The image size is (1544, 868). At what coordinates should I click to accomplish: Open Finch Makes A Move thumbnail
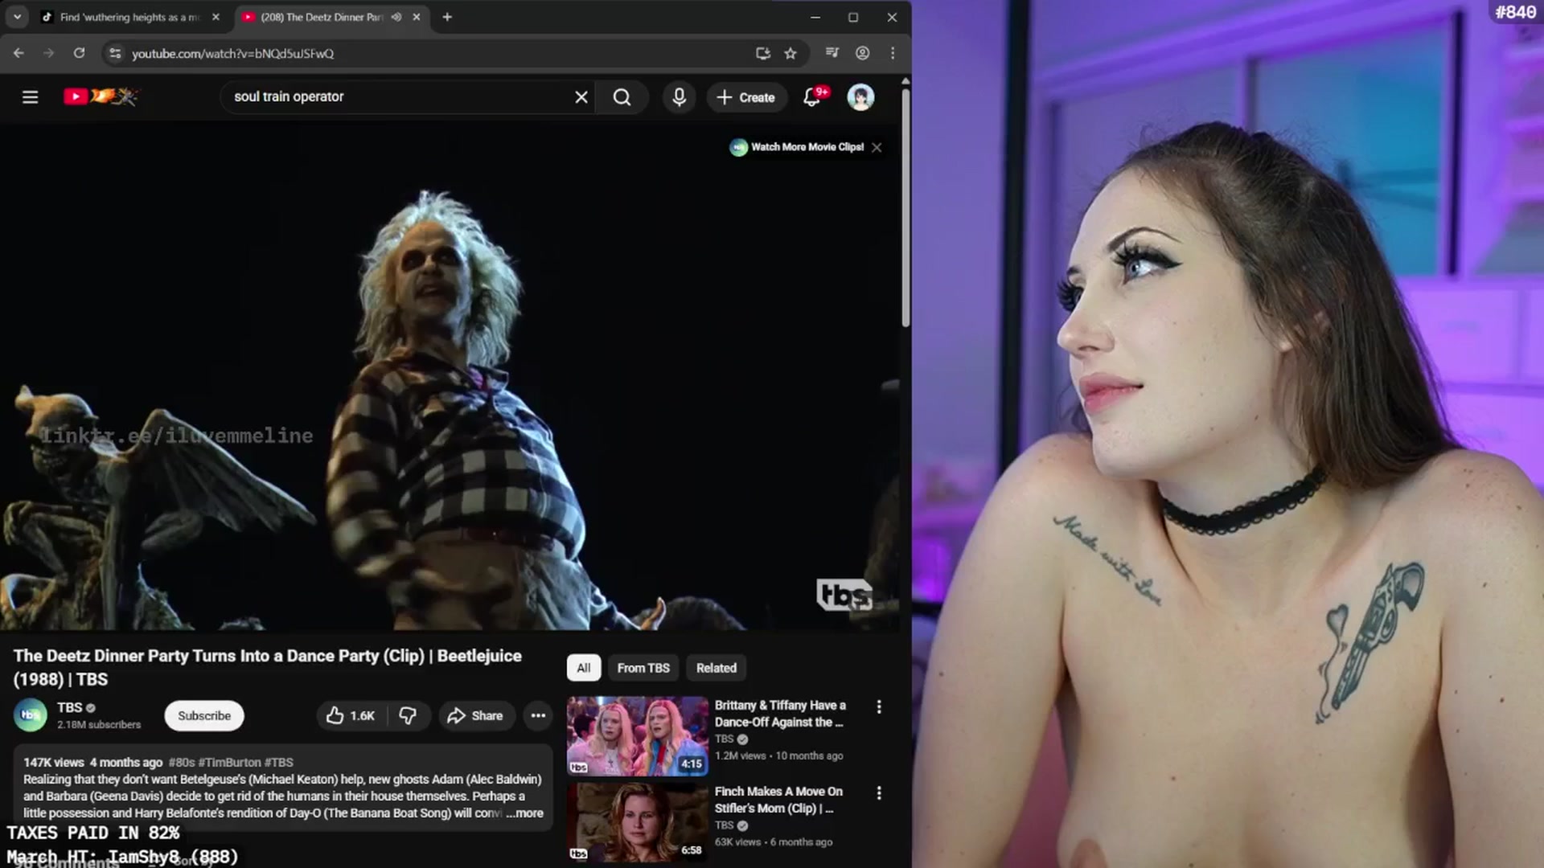point(638,821)
